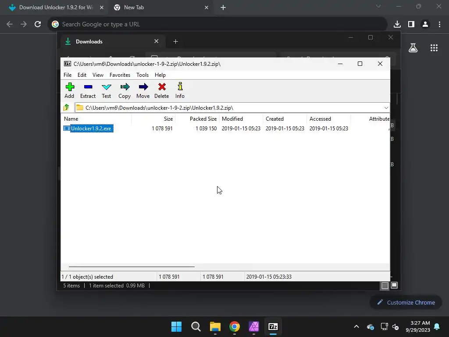Open the Edit menu in 7-Zip
This screenshot has width=449, height=337.
82,75
